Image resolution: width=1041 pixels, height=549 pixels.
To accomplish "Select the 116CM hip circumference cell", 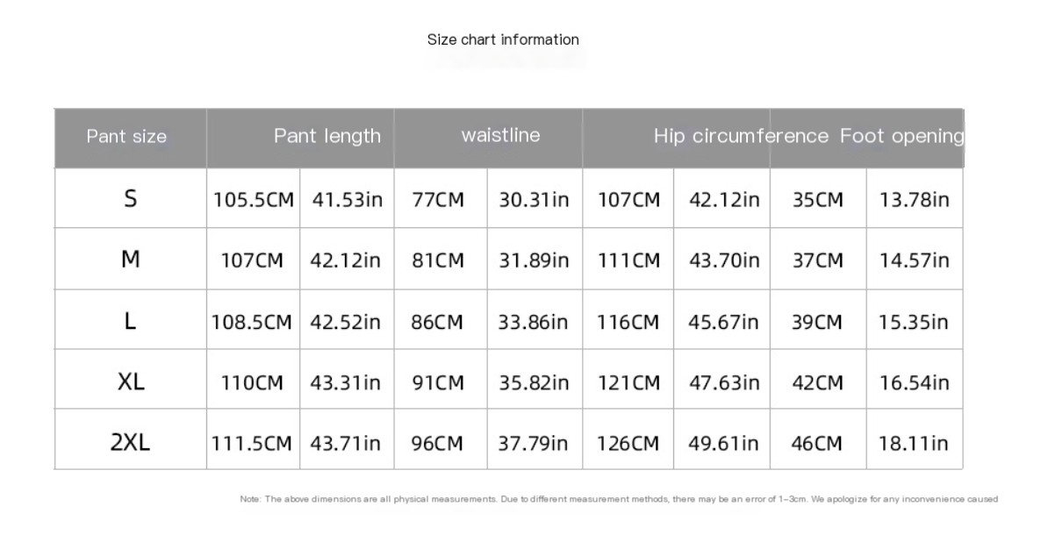I will point(628,322).
